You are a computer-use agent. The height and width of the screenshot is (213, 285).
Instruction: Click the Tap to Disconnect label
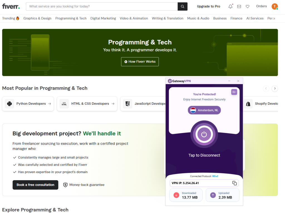pos(204,155)
